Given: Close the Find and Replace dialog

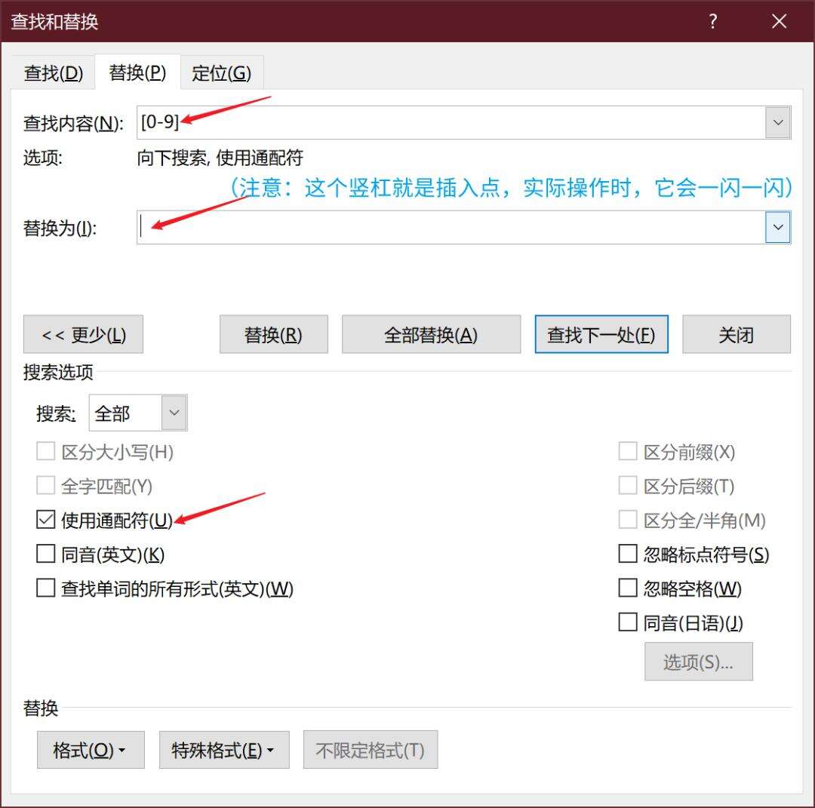Looking at the screenshot, I should point(779,21).
